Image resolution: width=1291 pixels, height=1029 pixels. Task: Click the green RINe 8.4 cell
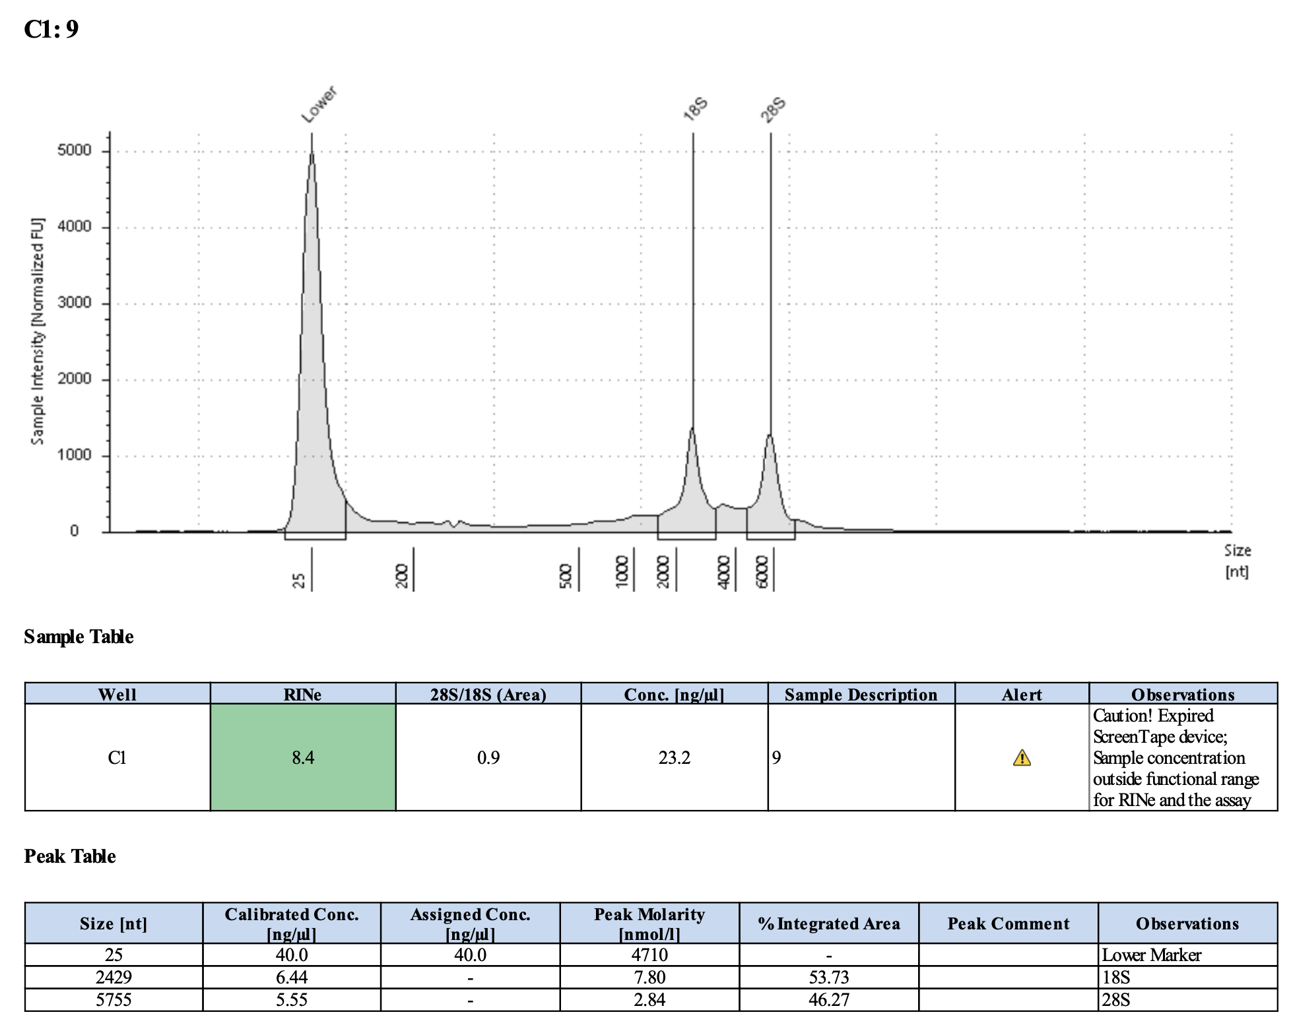click(303, 757)
